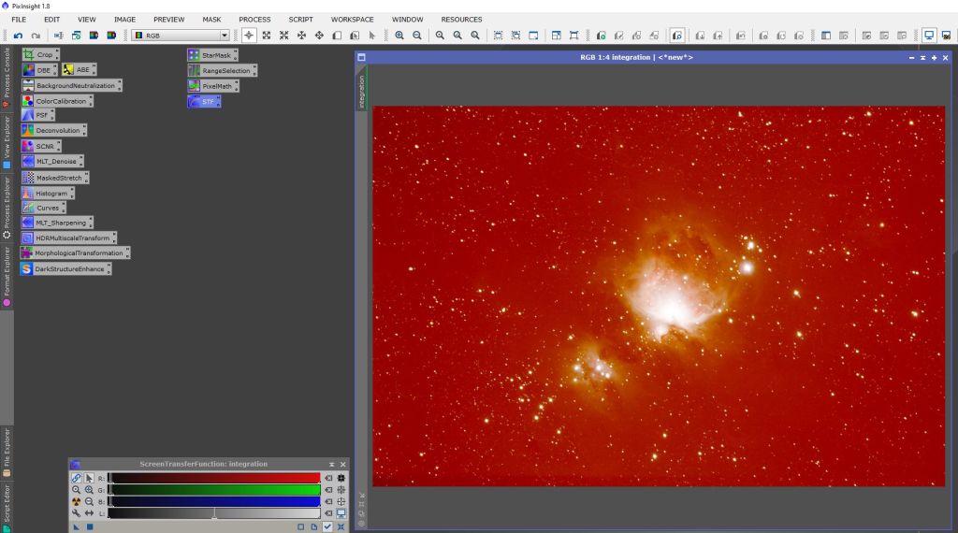
Task: Toggle the STF linked RGB channels button
Action: coord(76,478)
